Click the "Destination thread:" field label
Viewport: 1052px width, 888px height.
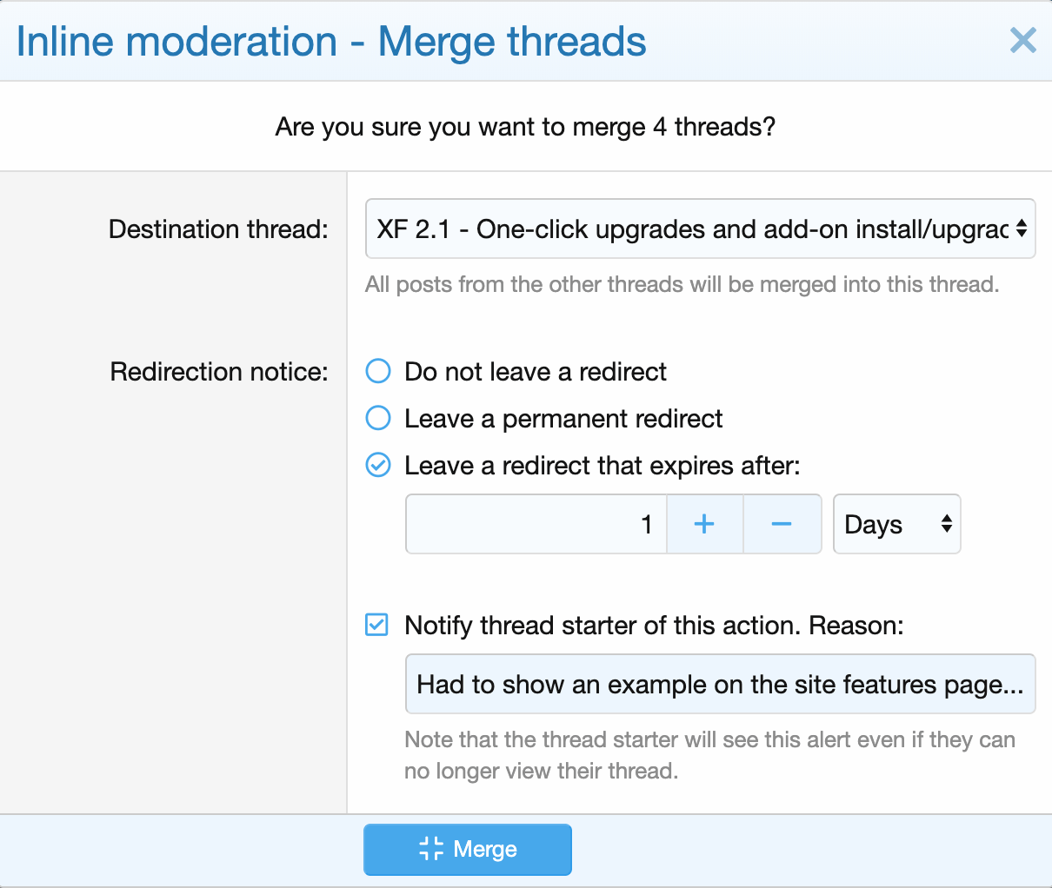click(218, 229)
